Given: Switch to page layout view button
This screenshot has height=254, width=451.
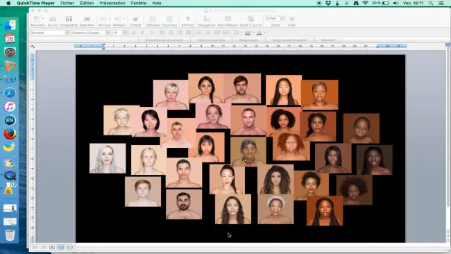Looking at the screenshot, I should [61, 247].
